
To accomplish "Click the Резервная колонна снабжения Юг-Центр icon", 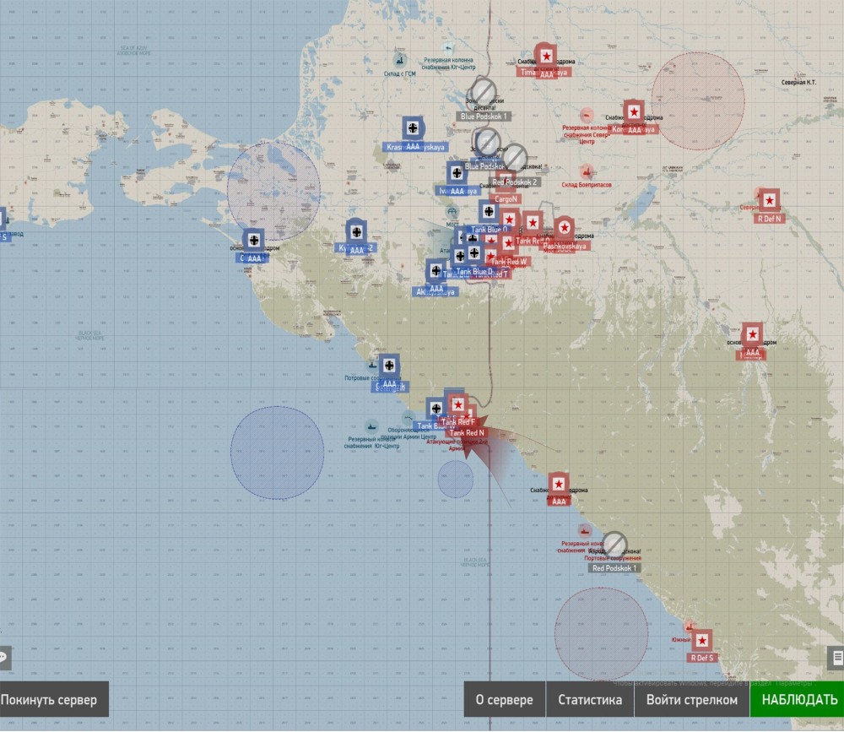I will click(x=448, y=48).
